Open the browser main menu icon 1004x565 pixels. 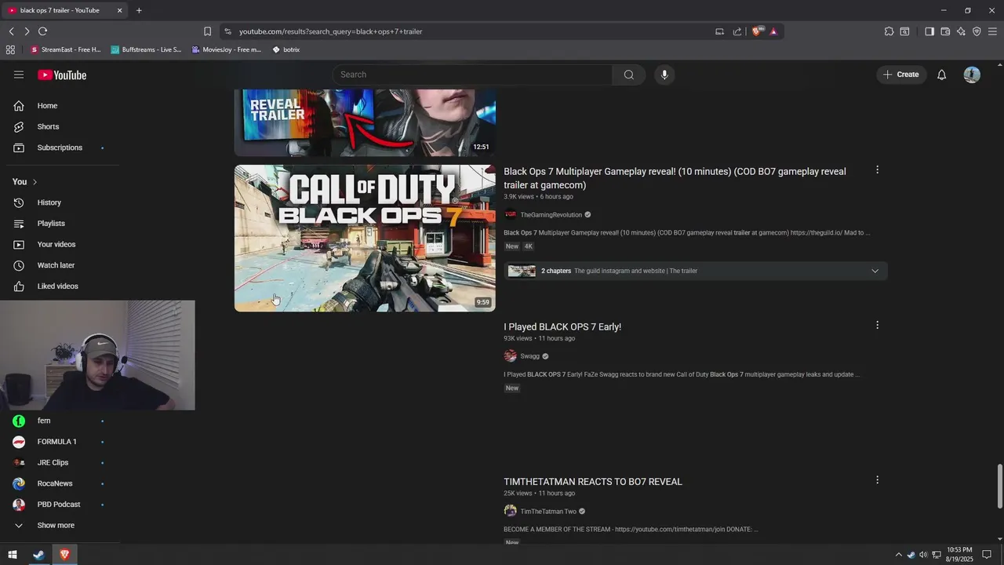pos(992,31)
